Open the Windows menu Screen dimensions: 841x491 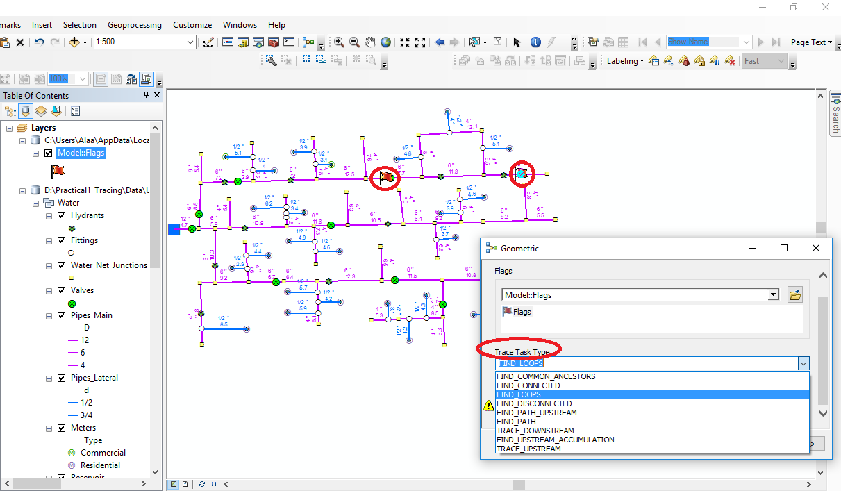pos(240,25)
